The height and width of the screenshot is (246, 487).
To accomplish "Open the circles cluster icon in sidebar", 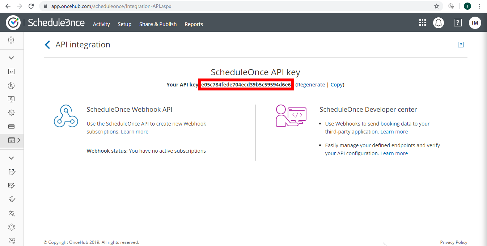I will pyautogui.click(x=12, y=227).
